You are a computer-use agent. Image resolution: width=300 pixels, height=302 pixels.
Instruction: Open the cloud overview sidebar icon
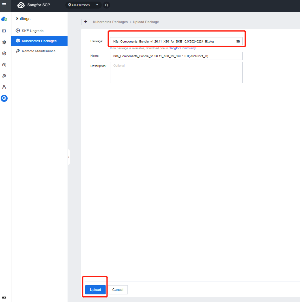[x=4, y=19]
